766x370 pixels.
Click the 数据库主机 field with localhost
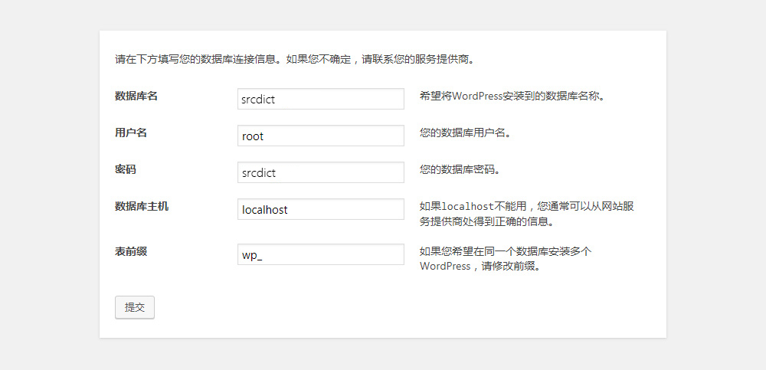point(321,208)
